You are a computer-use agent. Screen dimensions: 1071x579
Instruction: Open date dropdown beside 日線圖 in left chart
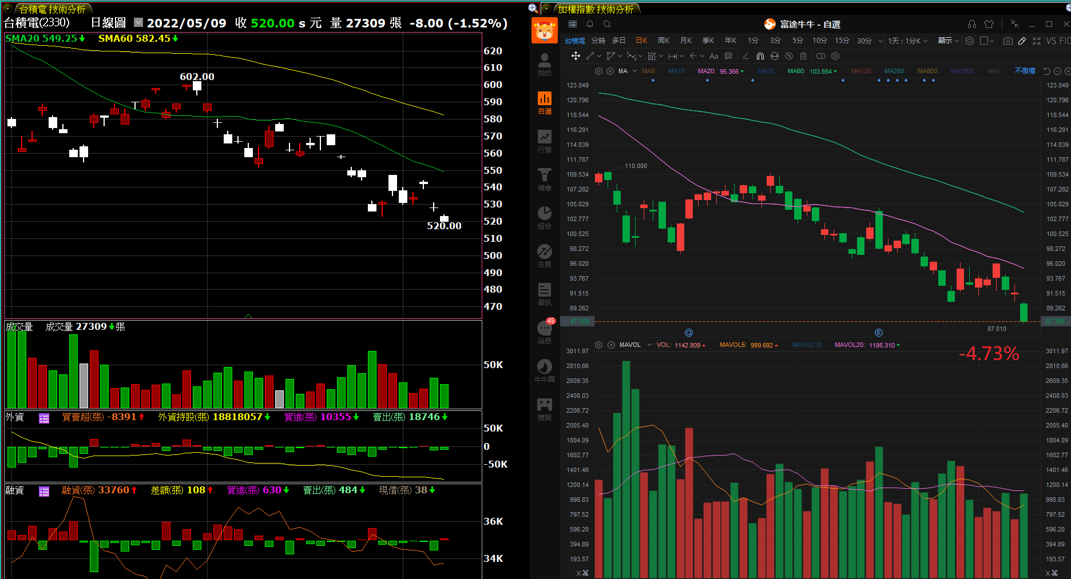tap(138, 22)
